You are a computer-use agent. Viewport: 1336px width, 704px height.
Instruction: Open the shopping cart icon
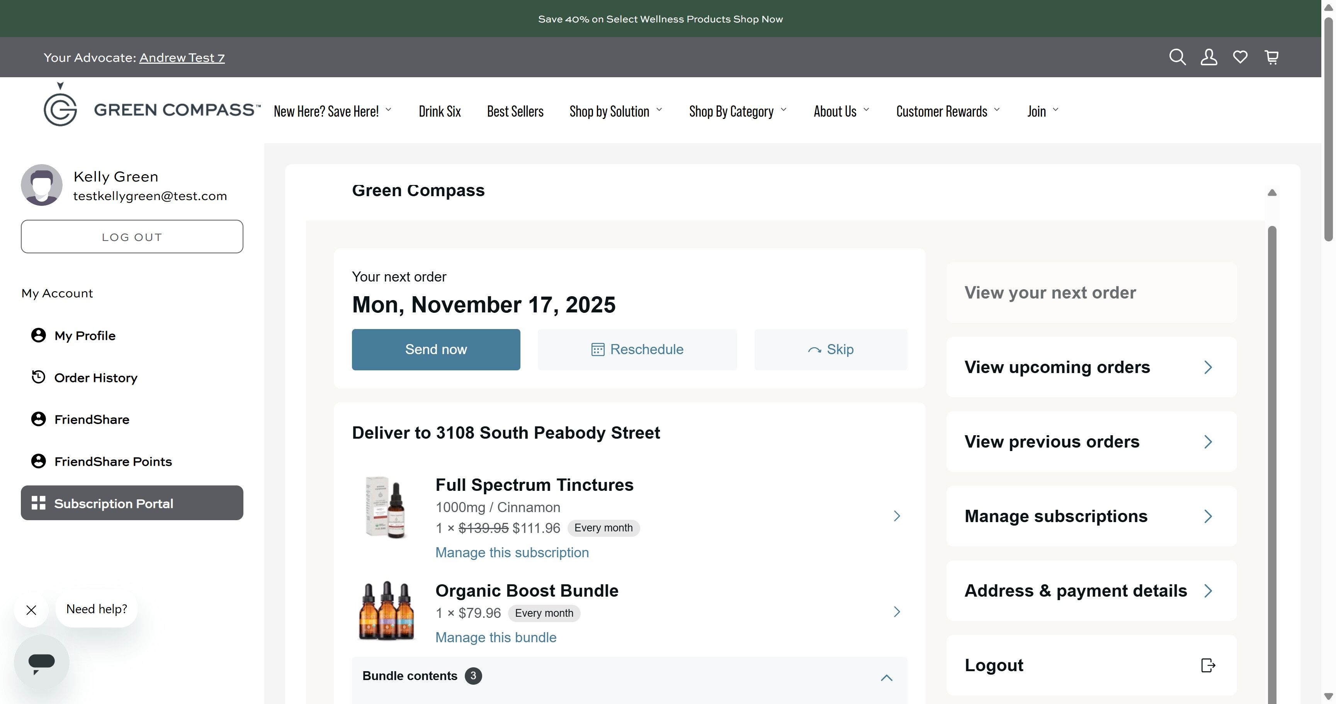(1272, 57)
